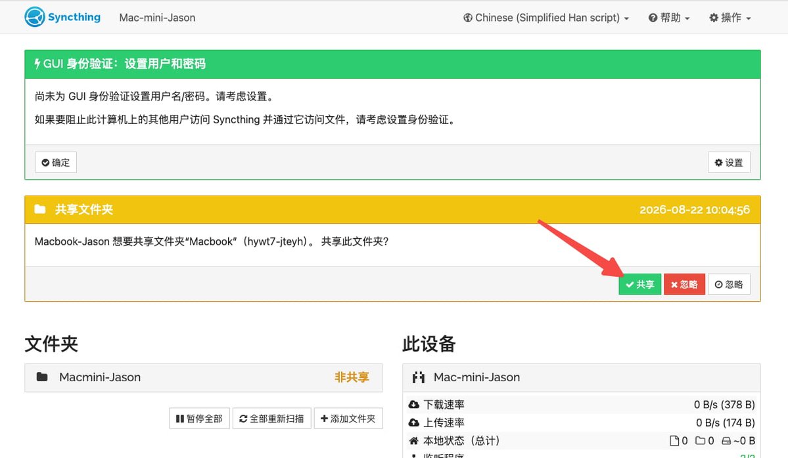Viewport: 788px width, 458px height.
Task: Click the 确定 button in GUI authentication notice
Action: click(56, 163)
